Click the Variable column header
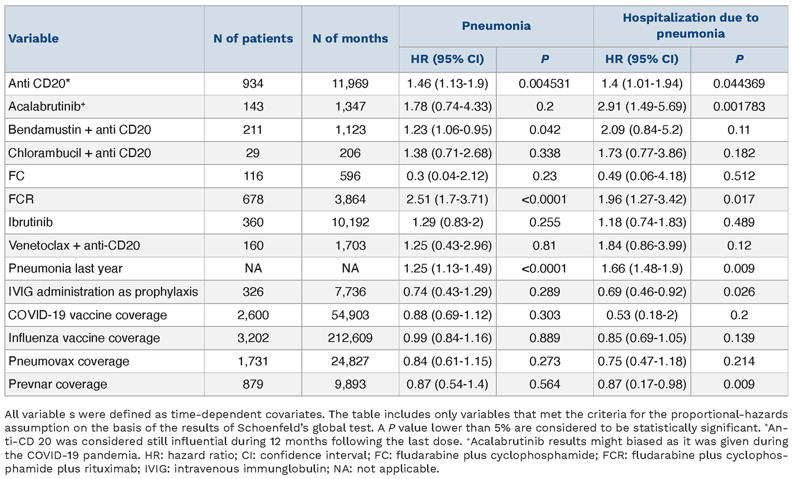The width and height of the screenshot is (794, 479). tap(34, 38)
